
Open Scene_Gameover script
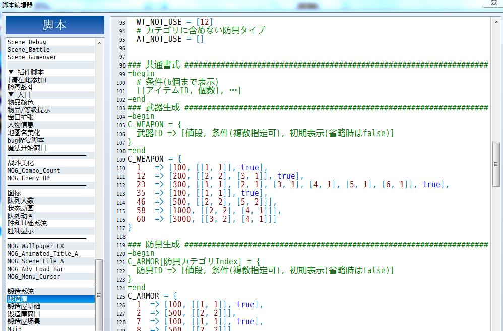[x=50, y=57]
